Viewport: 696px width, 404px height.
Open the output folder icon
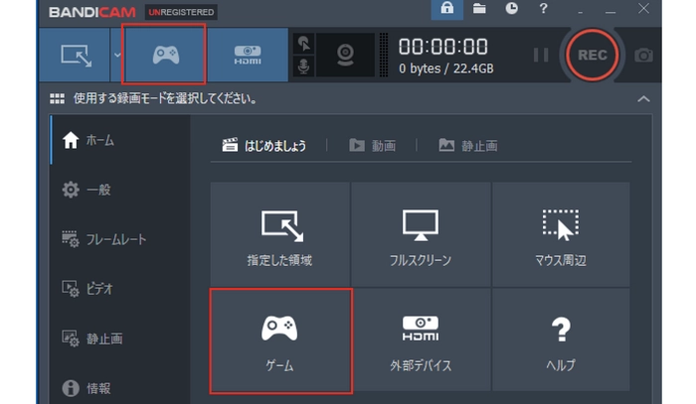[x=479, y=8]
